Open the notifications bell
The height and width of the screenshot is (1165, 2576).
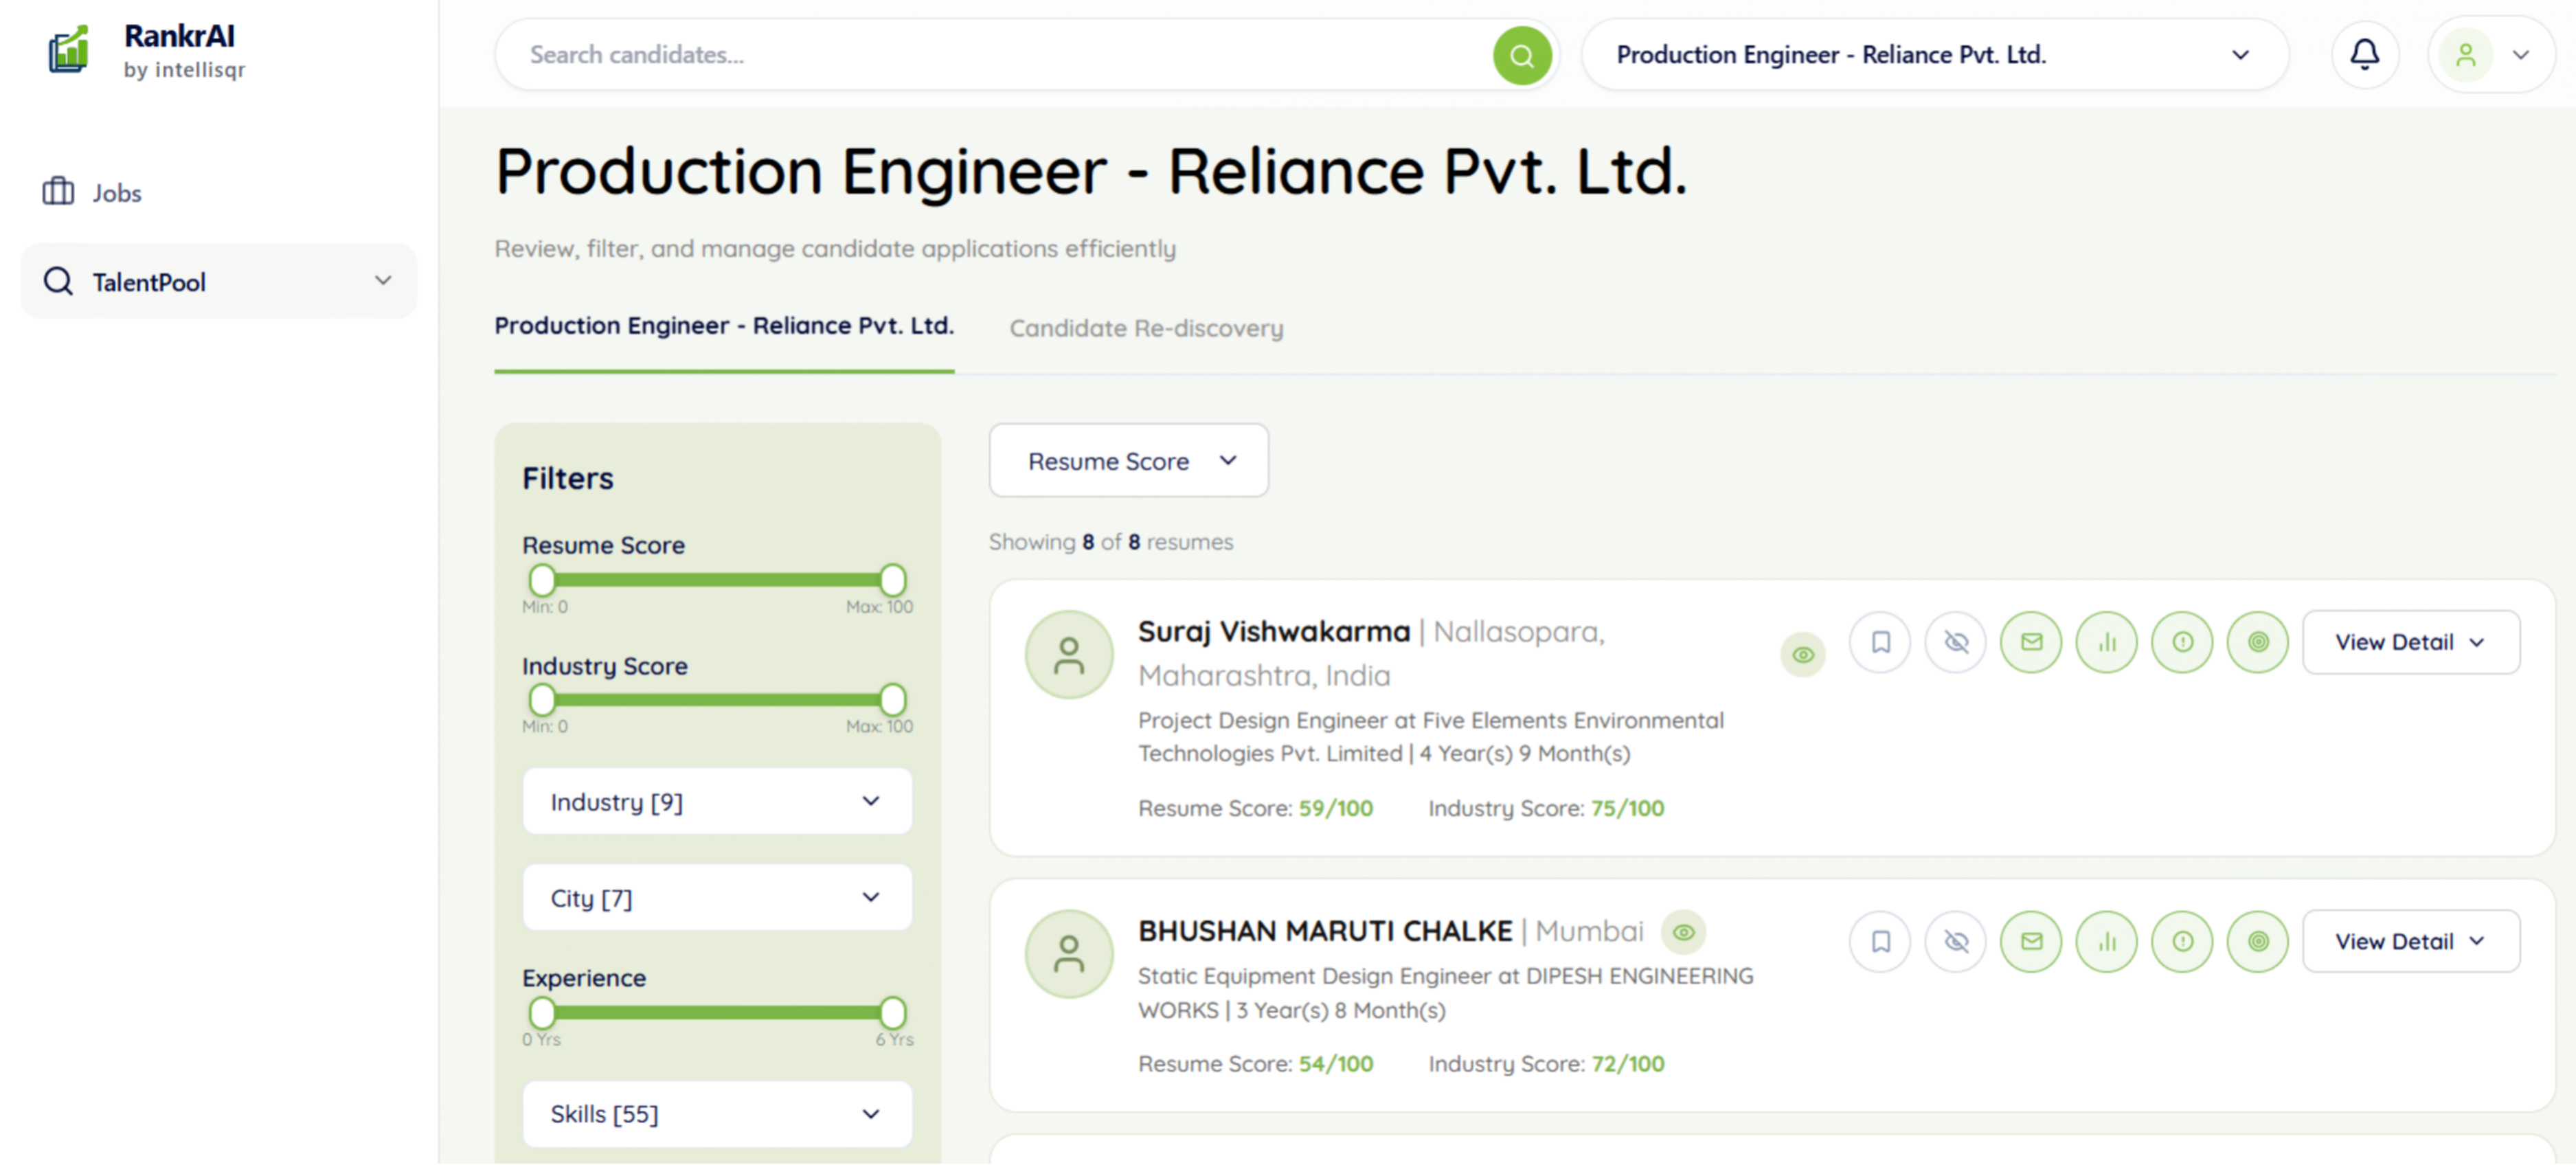coord(2364,54)
